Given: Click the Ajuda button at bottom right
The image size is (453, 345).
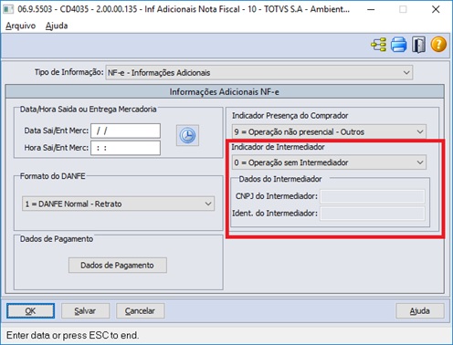Looking at the screenshot, I should point(420,311).
